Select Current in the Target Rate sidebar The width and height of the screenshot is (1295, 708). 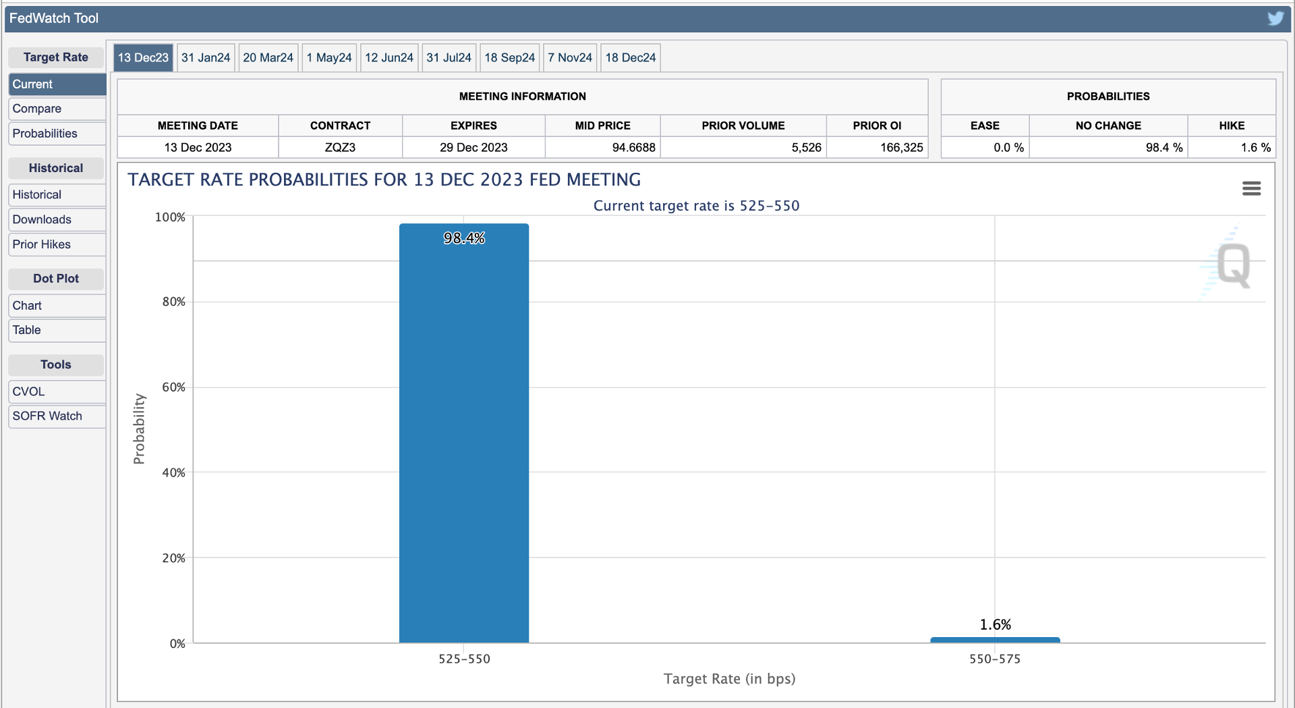(x=57, y=84)
